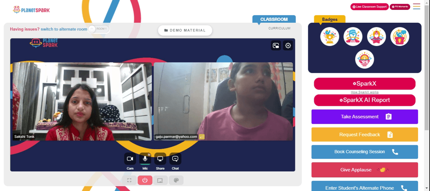Select the trophy star badge
The height and width of the screenshot is (191, 430).
(330, 37)
